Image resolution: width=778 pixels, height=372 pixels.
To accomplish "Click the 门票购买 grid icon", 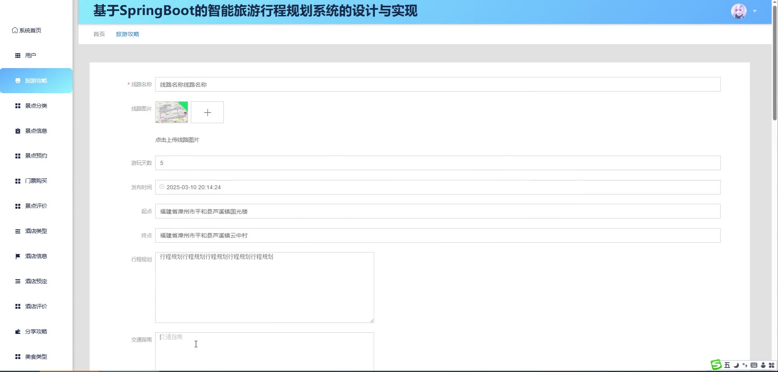I will tap(18, 181).
